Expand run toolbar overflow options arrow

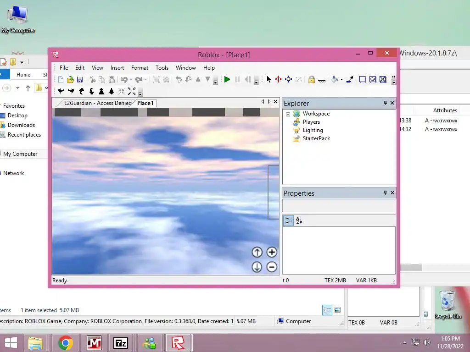pos(256,81)
